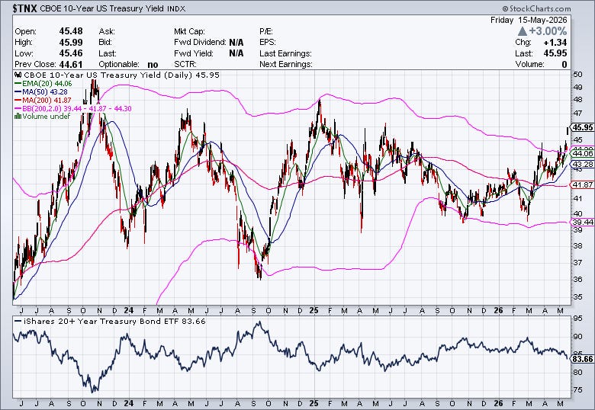The image size is (595, 410).
Task: Click the blue 43.28 MA price tag on axis
Action: (x=582, y=164)
